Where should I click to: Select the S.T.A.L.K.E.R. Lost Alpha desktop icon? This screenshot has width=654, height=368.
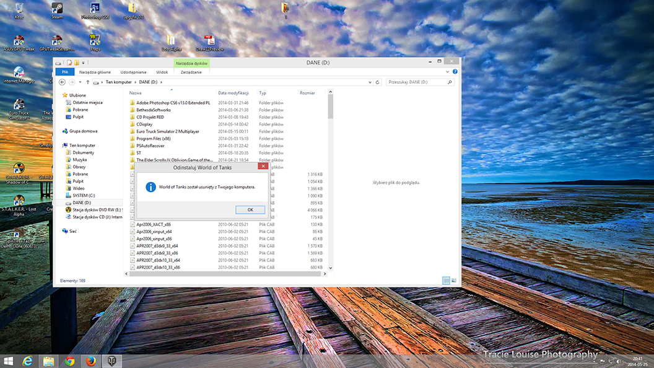pos(19,206)
